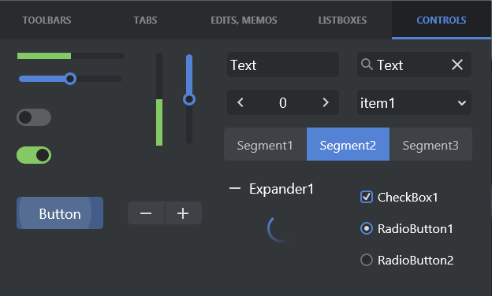Click the vertical slider thumb

(x=189, y=100)
